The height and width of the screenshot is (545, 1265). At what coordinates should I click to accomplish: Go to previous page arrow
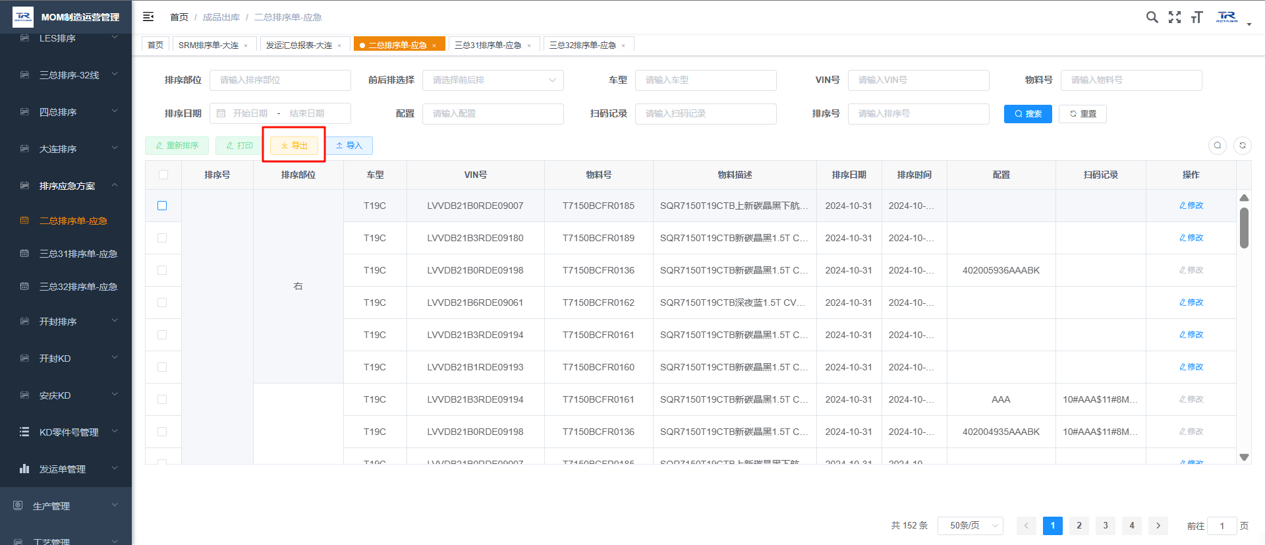[x=1026, y=526]
